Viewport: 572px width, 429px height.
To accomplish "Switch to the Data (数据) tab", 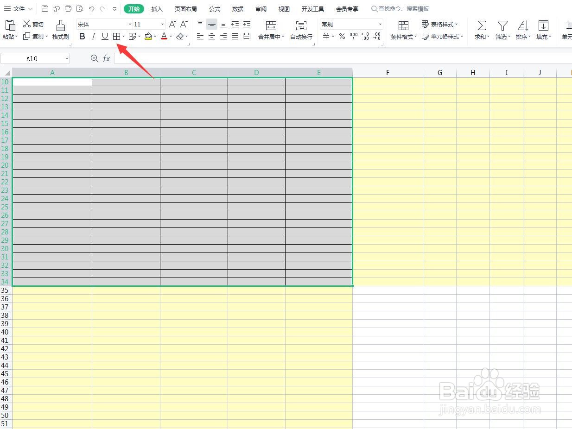I will click(238, 9).
